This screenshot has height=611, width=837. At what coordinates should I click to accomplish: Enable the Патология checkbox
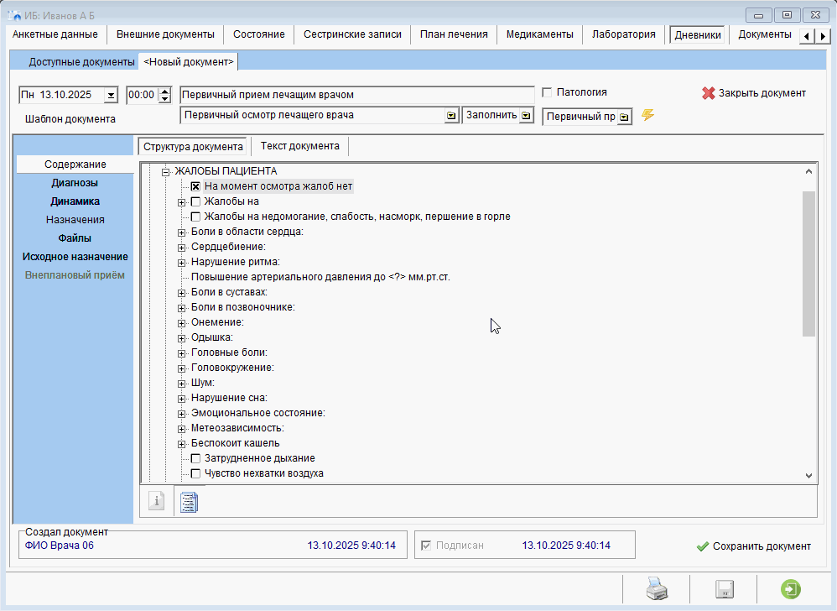coord(548,92)
